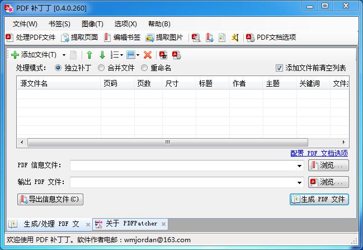Viewport: 363px width, 250px height.
Task: Open the 帮助(B) menu
Action: (159, 24)
